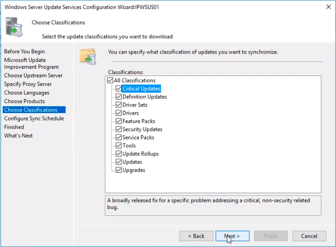Image resolution: width=336 pixels, height=247 pixels.
Task: Uncheck the Upgrades checkbox
Action: click(x=118, y=170)
